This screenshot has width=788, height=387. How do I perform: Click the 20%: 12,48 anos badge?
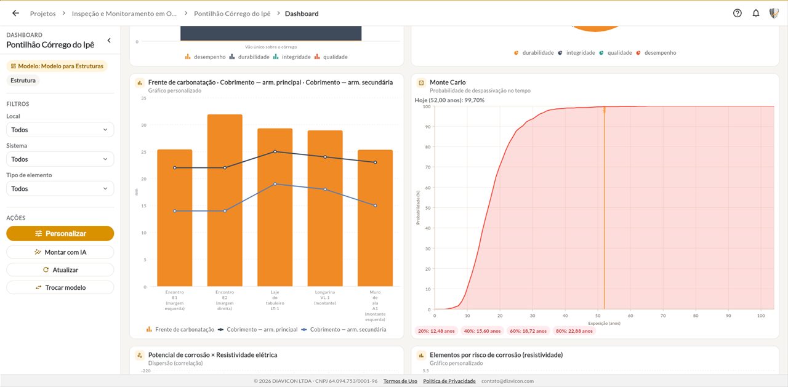tap(436, 331)
